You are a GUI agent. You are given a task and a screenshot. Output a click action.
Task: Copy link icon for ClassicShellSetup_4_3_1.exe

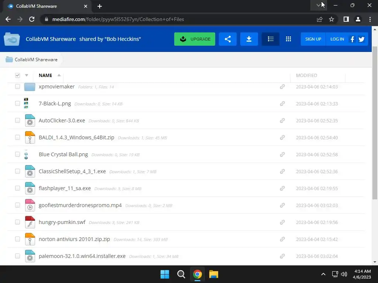pyautogui.click(x=282, y=171)
